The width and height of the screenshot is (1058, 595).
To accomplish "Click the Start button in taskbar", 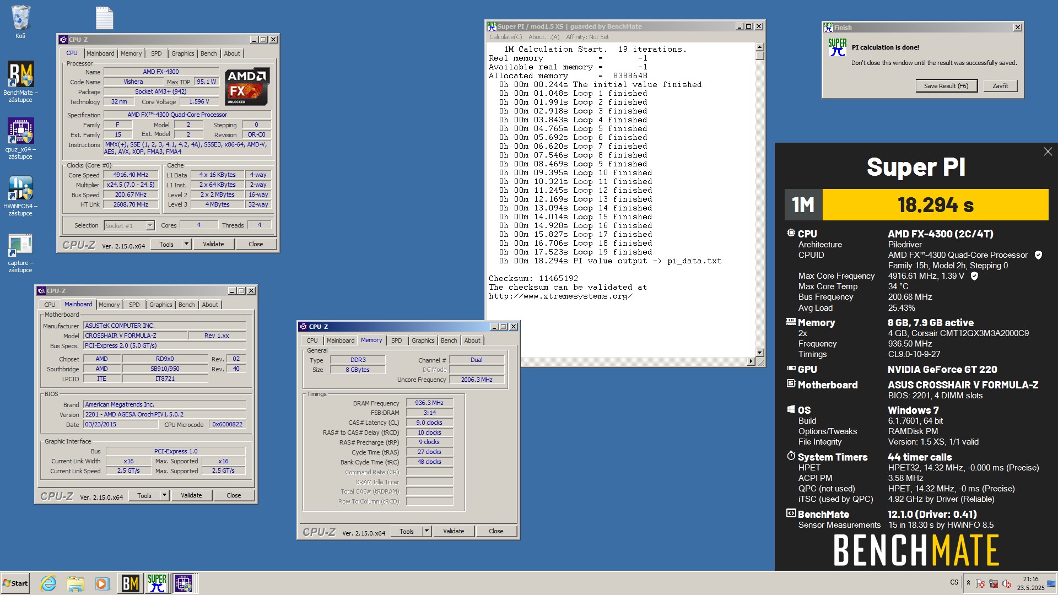I will pyautogui.click(x=15, y=583).
